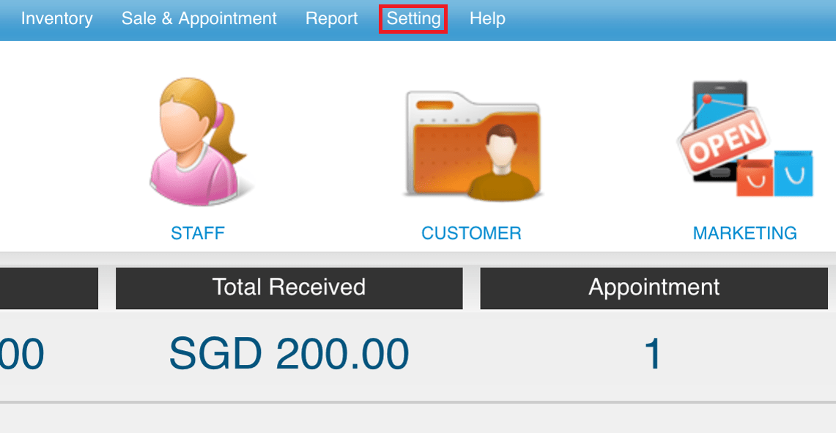
Task: Follow the MARKETING text link
Action: click(745, 233)
